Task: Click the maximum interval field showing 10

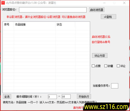Action: tap(66, 97)
